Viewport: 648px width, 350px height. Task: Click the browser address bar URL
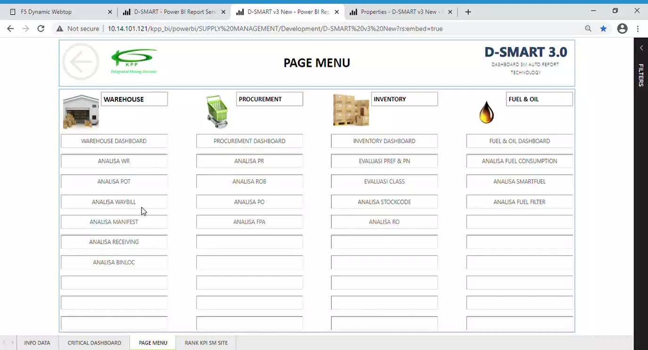pyautogui.click(x=275, y=29)
